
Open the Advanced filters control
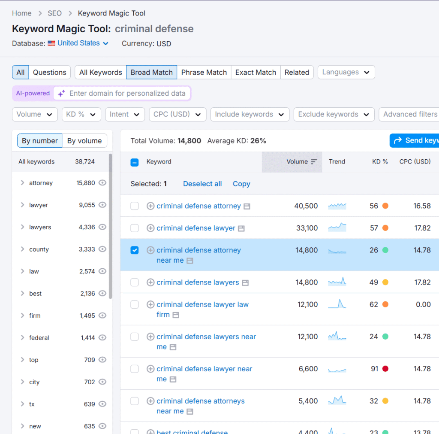pos(409,114)
